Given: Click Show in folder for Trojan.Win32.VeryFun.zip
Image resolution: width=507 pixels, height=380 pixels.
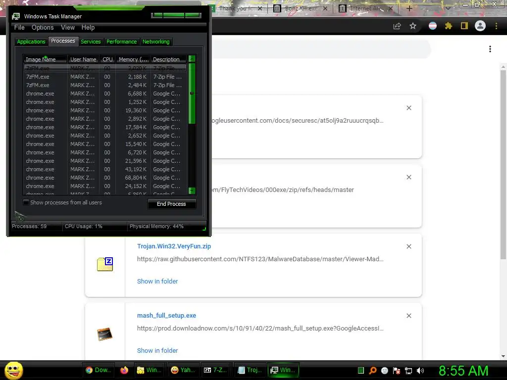Looking at the screenshot, I should point(157,282).
